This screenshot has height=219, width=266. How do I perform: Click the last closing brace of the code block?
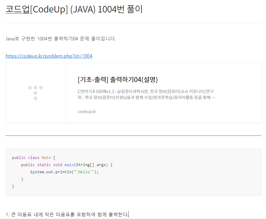(x=13, y=186)
